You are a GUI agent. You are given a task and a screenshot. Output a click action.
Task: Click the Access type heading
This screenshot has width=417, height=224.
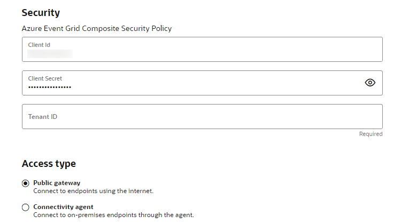point(49,164)
